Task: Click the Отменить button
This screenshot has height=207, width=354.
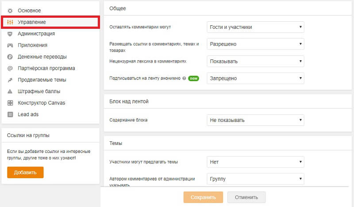Action: click(246, 197)
